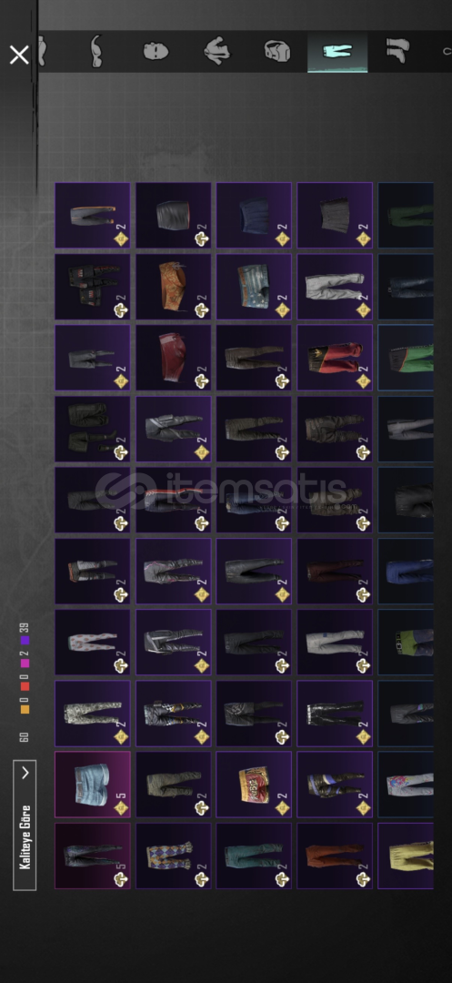
Task: Pick the red patterned shorts item
Action: 254,785
